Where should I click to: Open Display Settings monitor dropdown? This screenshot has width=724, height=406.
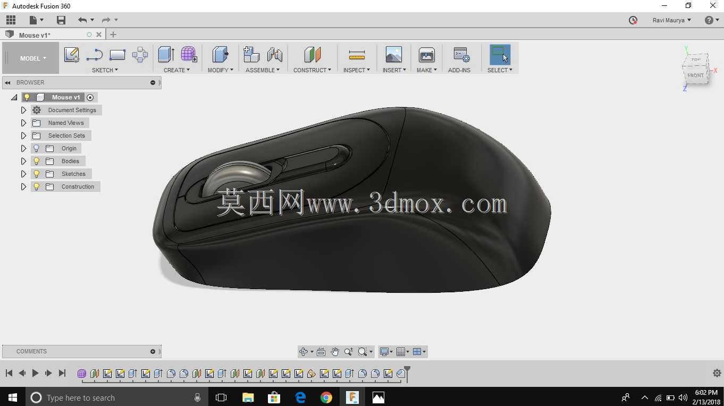point(386,352)
